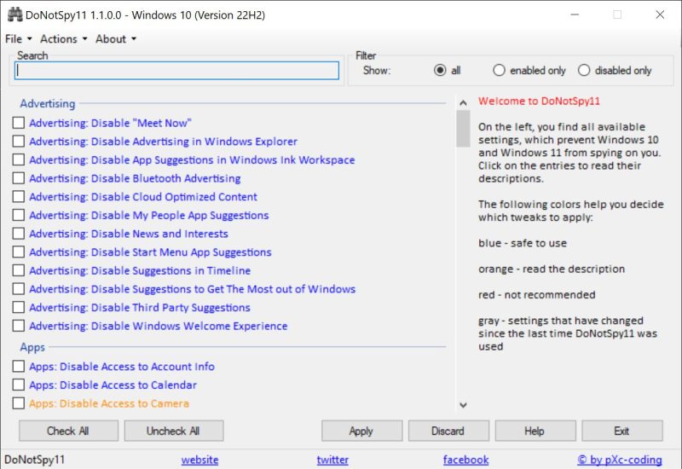This screenshot has width=682, height=469.
Task: Click scrollbar up arrow in settings list
Action: (x=463, y=102)
